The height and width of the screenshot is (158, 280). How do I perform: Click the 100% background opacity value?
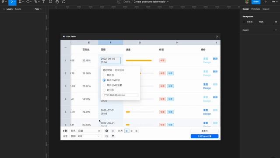click(x=261, y=22)
